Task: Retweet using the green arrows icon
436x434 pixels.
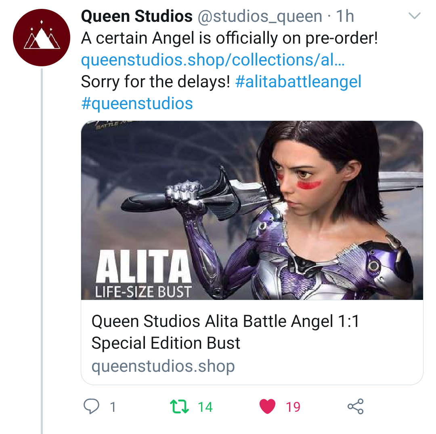Action: [180, 407]
